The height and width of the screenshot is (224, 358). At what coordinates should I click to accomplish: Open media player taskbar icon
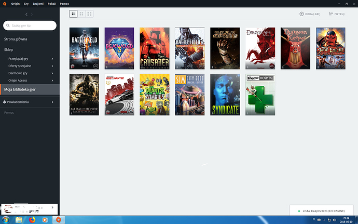(45, 220)
